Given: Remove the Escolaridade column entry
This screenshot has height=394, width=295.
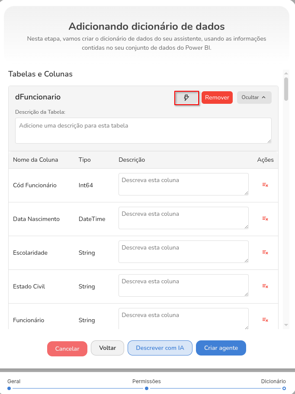Looking at the screenshot, I should tap(265, 253).
